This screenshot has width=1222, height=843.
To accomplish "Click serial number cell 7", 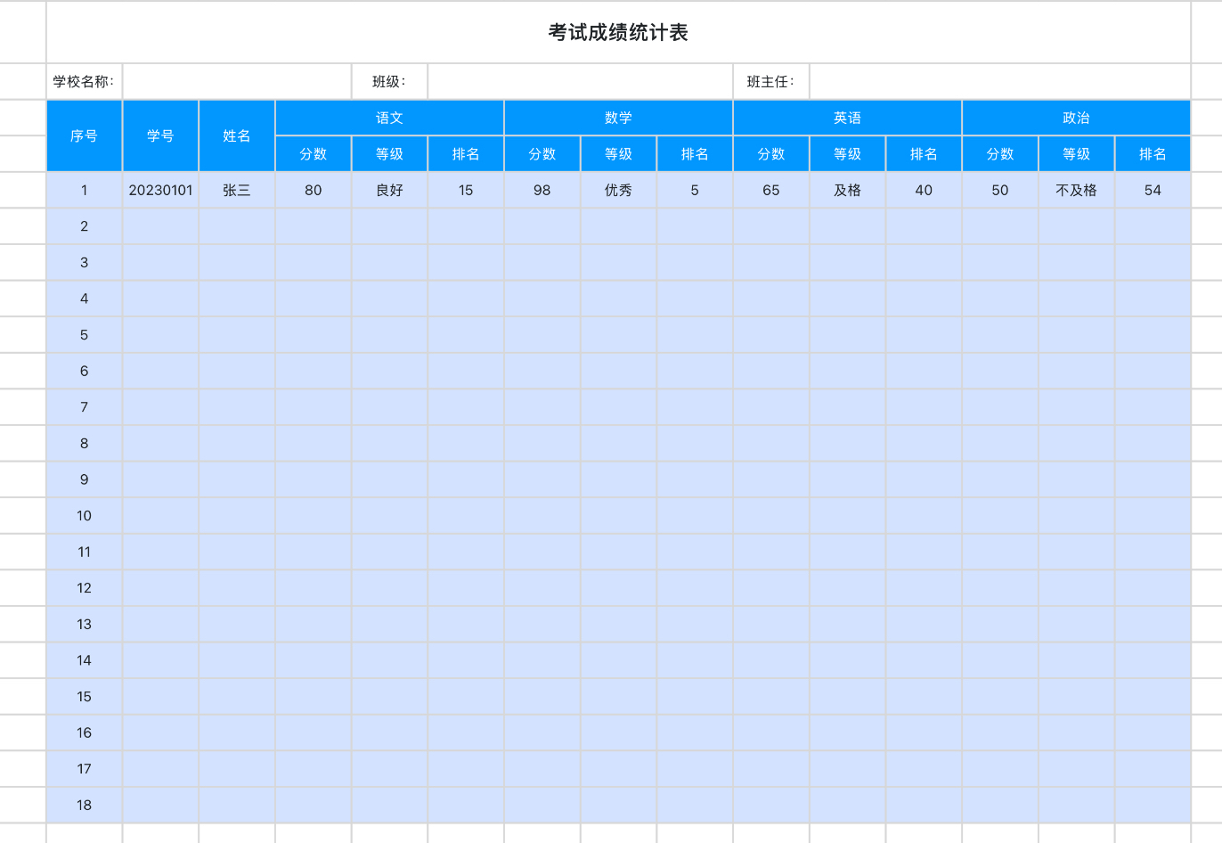I will pos(85,407).
